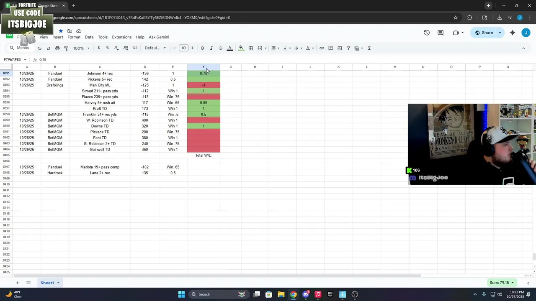Open the View menu
The image size is (536, 301).
[44, 37]
